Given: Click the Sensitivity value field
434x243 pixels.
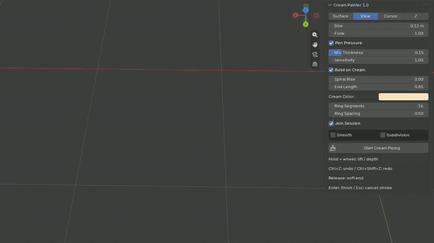Looking at the screenshot, I should 379,60.
